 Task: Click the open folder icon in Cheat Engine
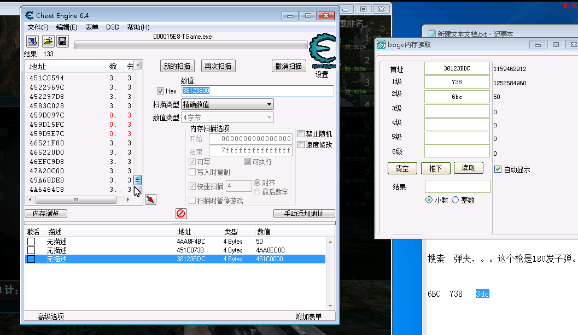(x=48, y=42)
